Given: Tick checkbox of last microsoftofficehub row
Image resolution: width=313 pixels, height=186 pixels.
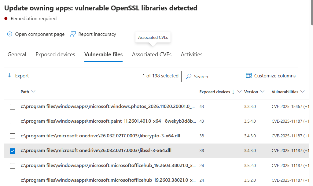Looking at the screenshot, I should (13, 180).
